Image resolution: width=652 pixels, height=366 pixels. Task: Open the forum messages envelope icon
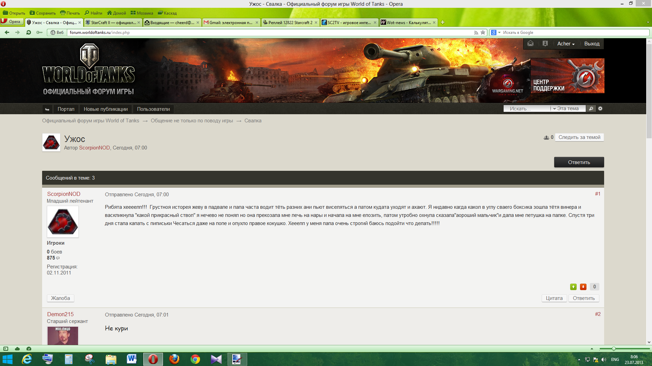click(x=530, y=44)
